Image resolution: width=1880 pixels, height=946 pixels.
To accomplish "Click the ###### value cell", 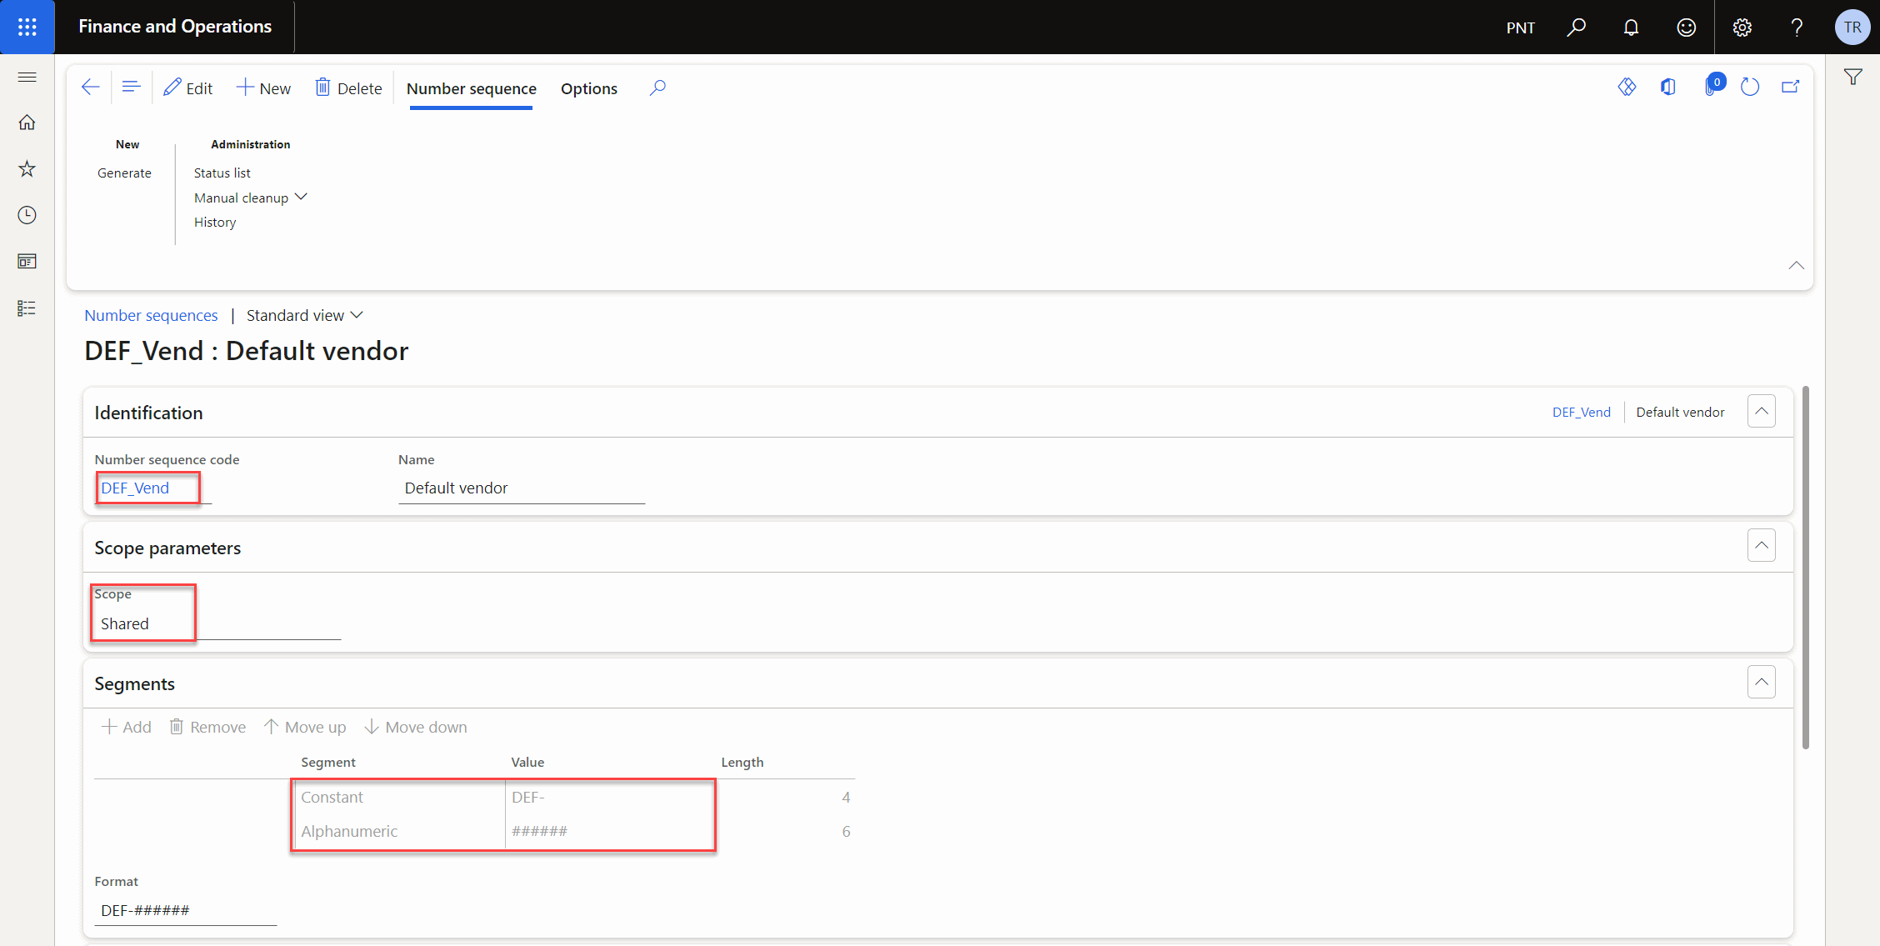I will coord(610,832).
